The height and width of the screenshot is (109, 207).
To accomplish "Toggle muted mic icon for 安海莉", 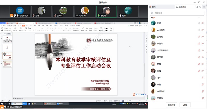I will coord(199,37).
